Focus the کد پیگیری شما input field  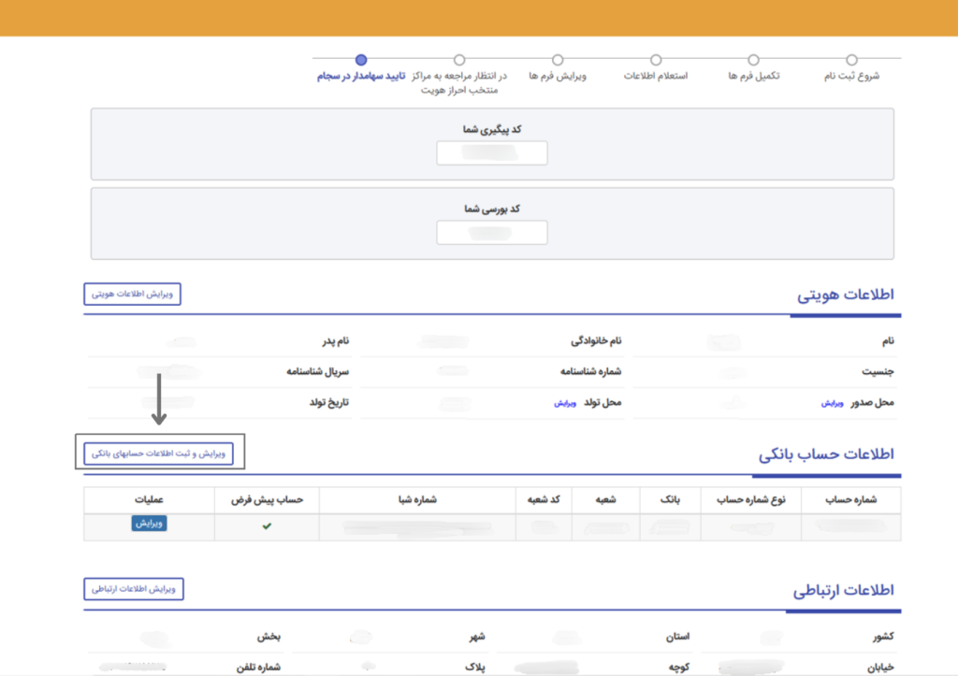coord(491,153)
